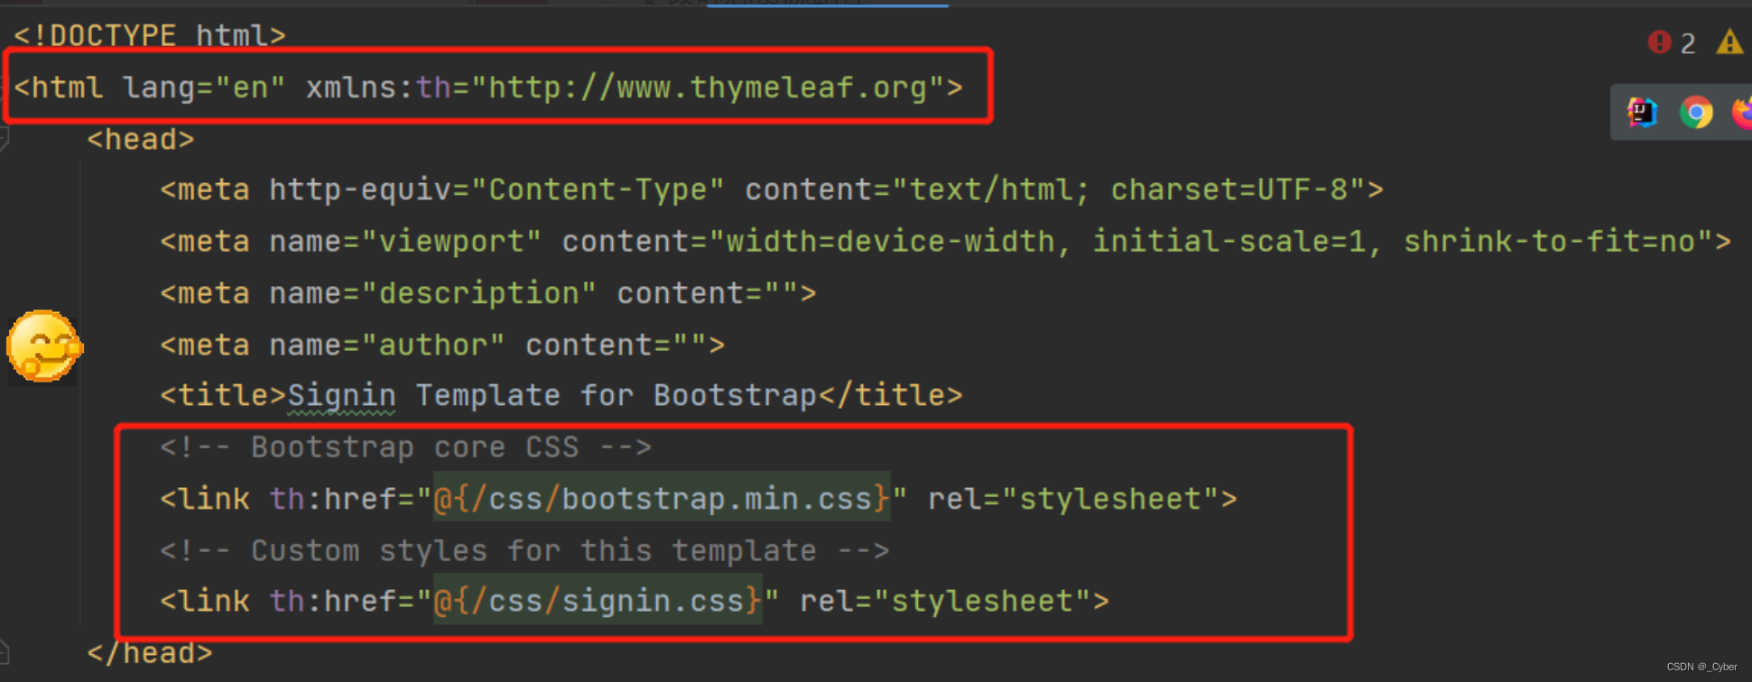This screenshot has height=682, width=1752.
Task: Open page in Chrome browser icon
Action: (x=1696, y=113)
